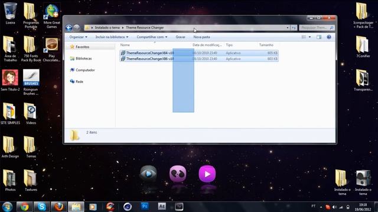Expand the address bar history dropdown
The height and width of the screenshot is (212, 378).
(x=288, y=28)
